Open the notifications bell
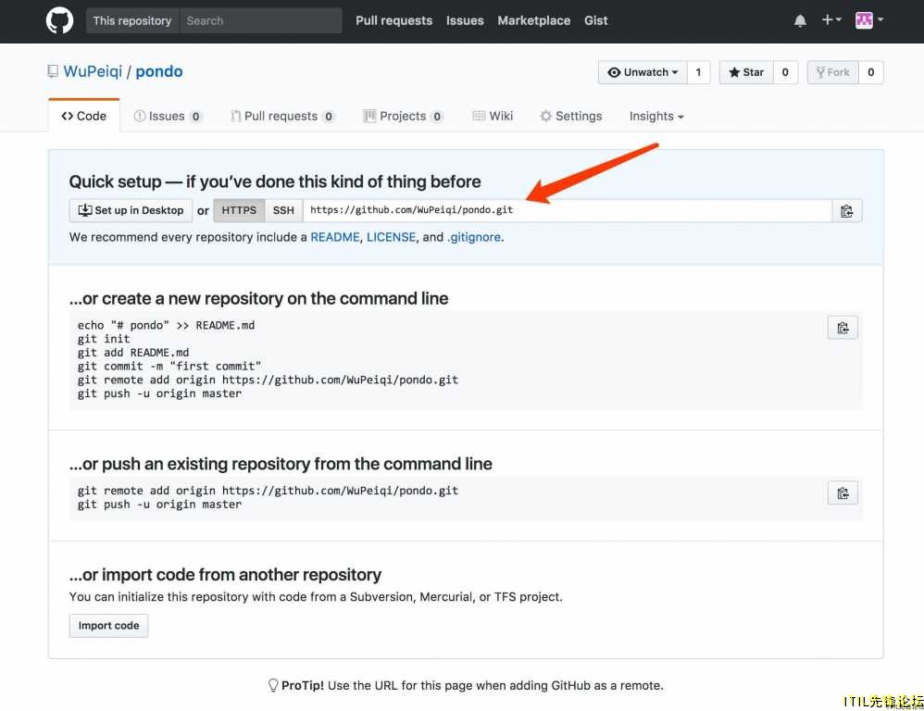The image size is (924, 711). tap(800, 20)
